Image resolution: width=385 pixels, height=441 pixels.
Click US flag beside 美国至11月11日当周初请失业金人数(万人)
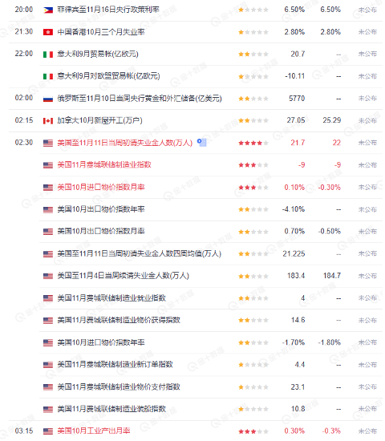pyautogui.click(x=48, y=144)
